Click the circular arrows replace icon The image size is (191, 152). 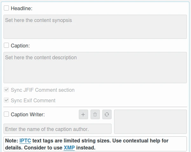pos(107,114)
